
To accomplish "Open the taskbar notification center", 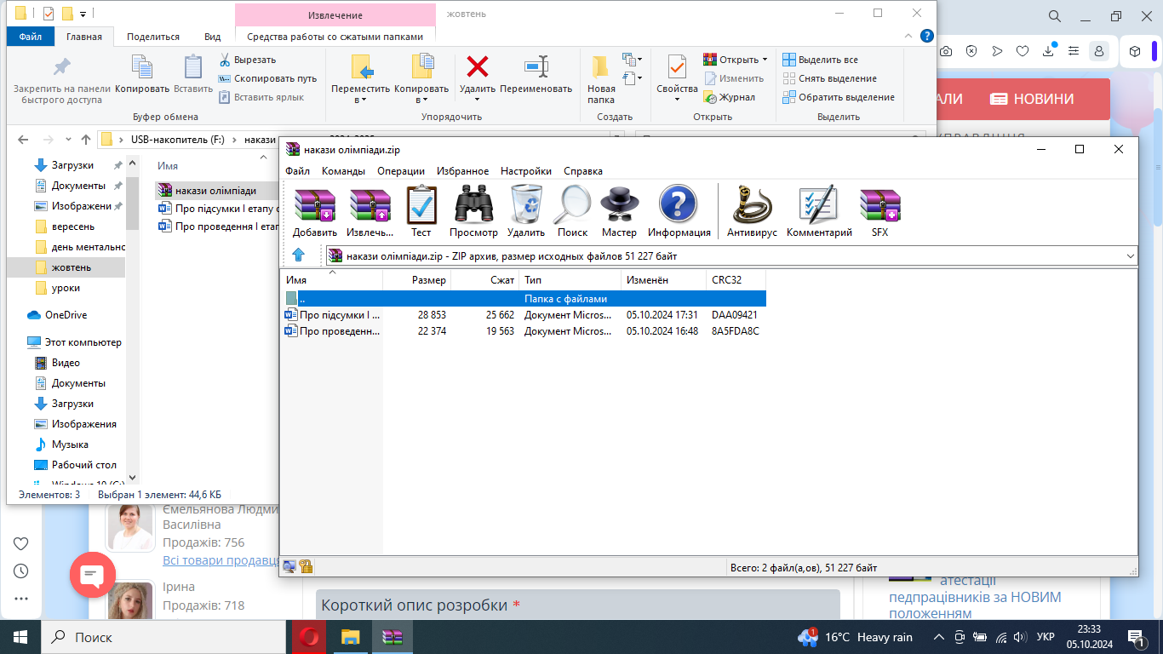I will point(1137,637).
